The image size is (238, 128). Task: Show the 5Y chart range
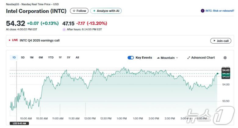[69, 57]
